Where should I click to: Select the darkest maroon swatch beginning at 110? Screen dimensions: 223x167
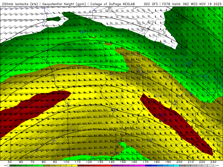[x=80, y=166]
